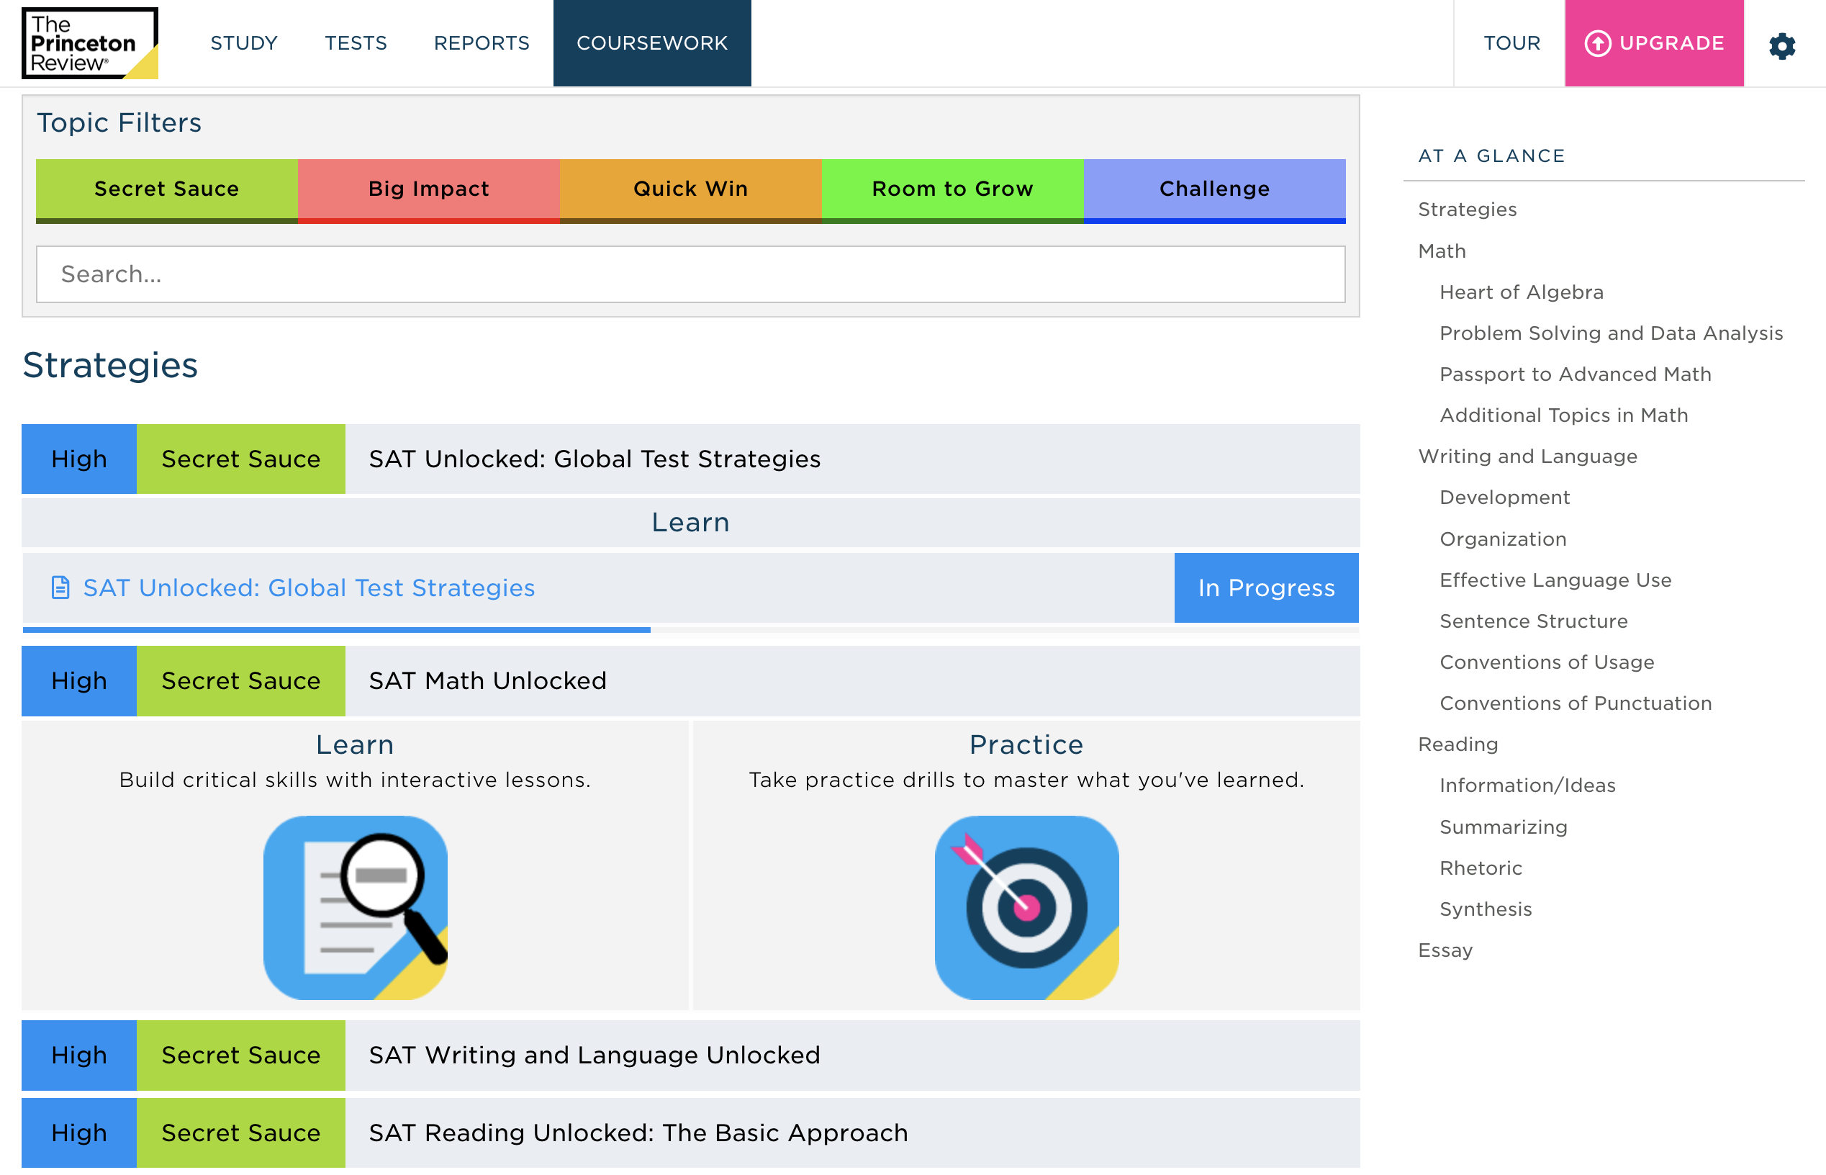Click the Learn magnifying glass lesson icon

pyautogui.click(x=355, y=907)
